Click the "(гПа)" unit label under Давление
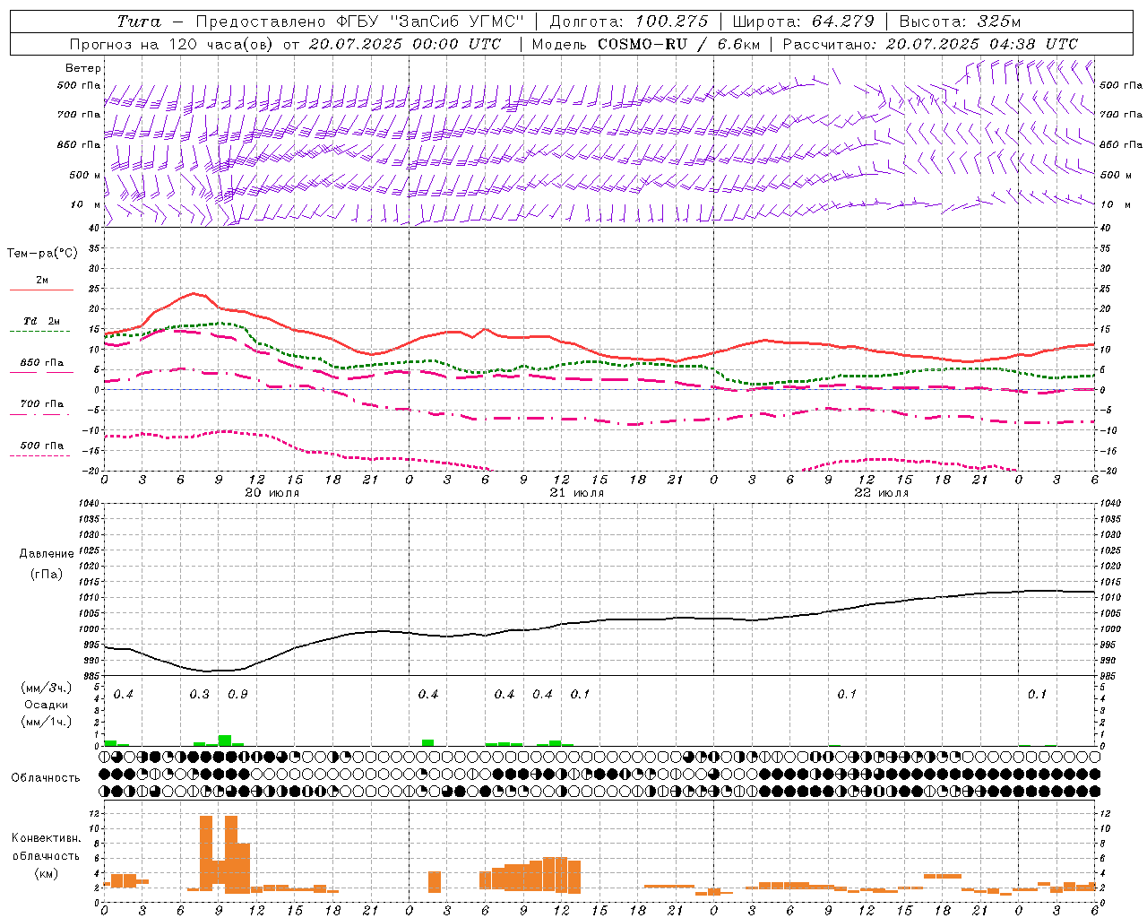This screenshot has height=918, width=1147. click(47, 575)
